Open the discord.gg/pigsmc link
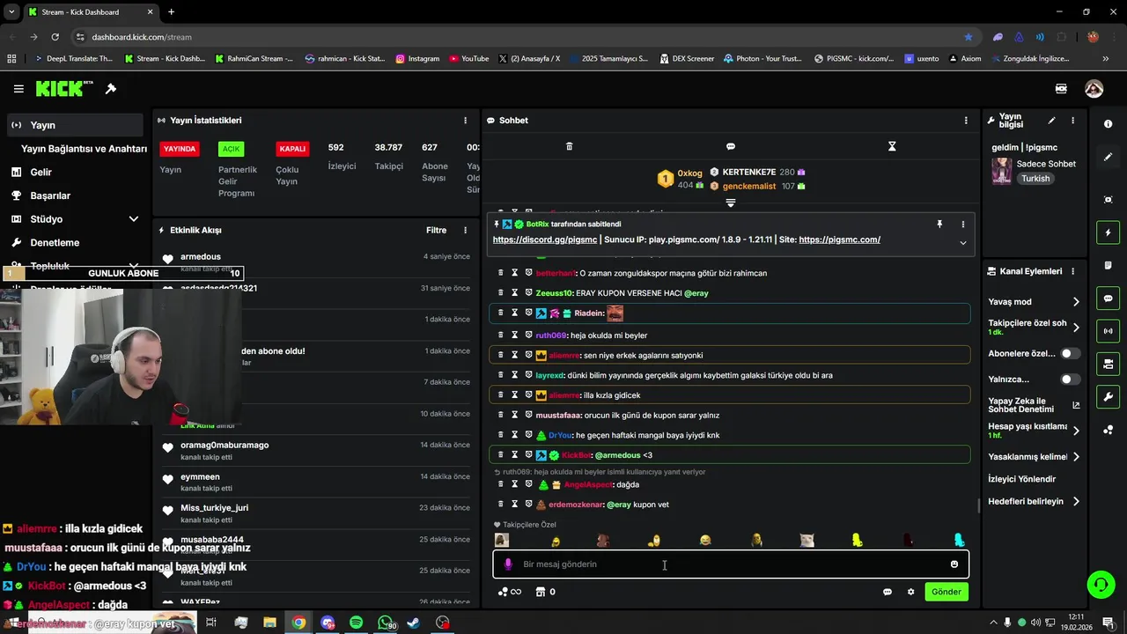Image resolution: width=1127 pixels, height=634 pixels. [545, 240]
